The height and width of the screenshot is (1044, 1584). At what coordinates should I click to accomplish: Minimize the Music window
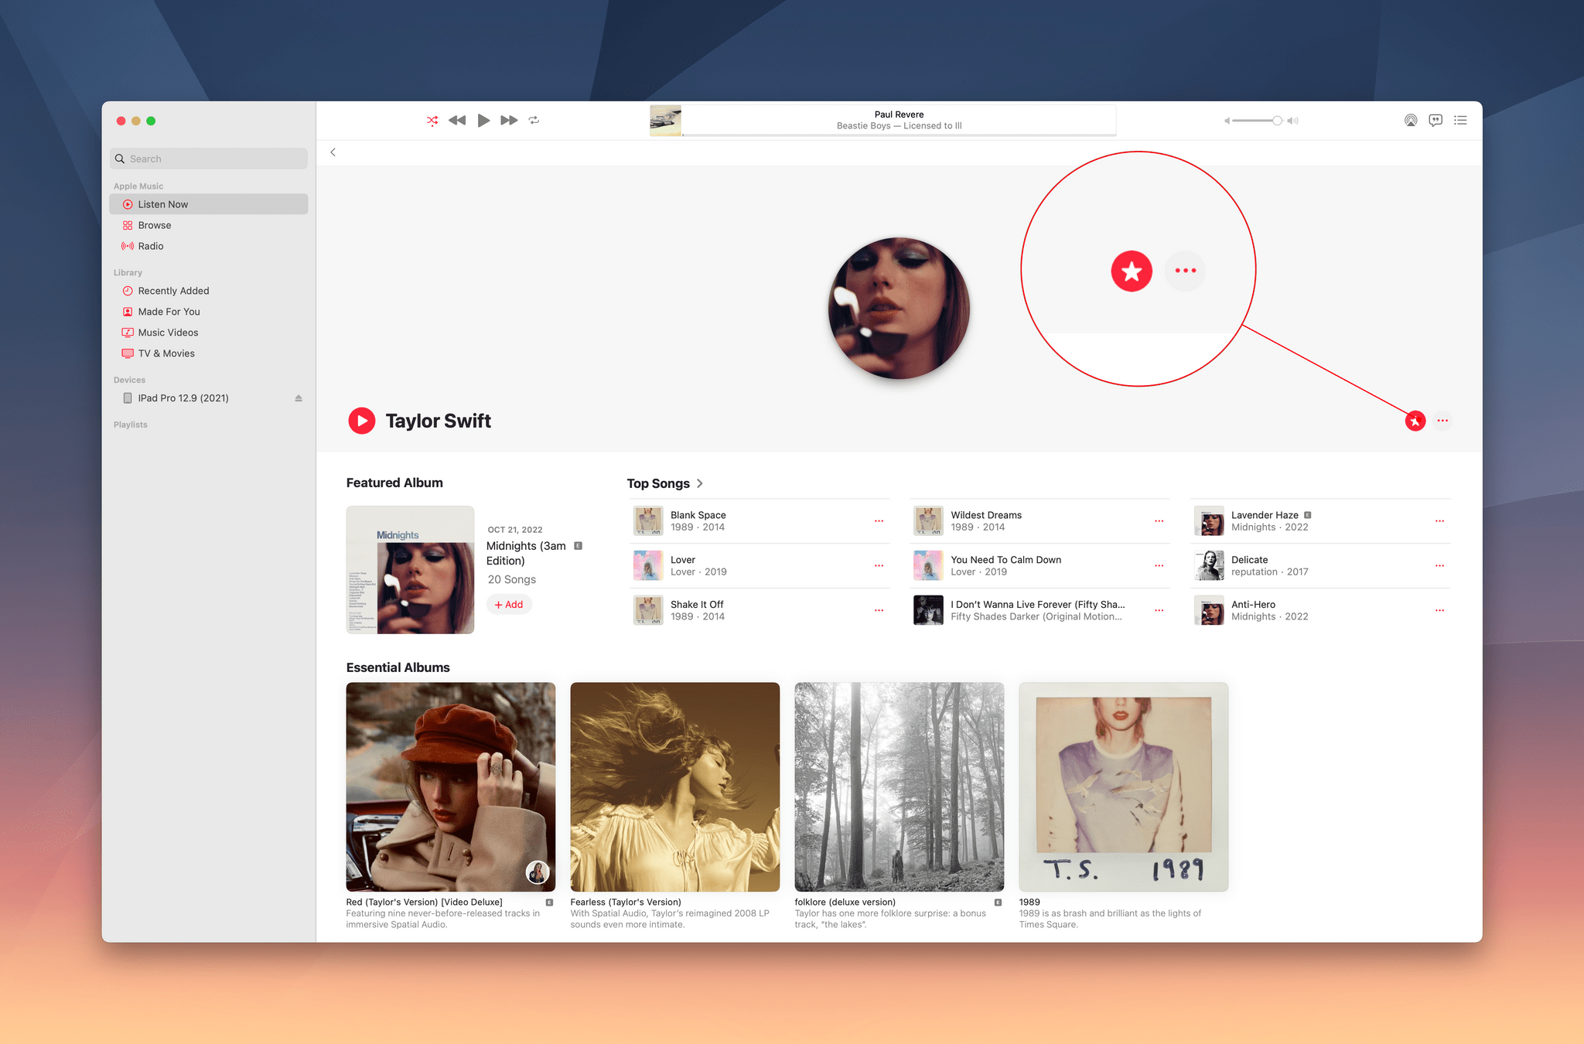tap(136, 121)
